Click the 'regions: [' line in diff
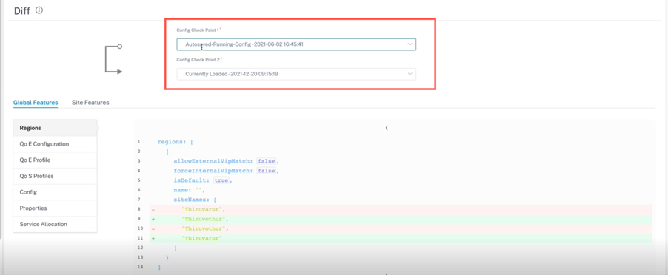The width and height of the screenshot is (668, 275). point(175,141)
